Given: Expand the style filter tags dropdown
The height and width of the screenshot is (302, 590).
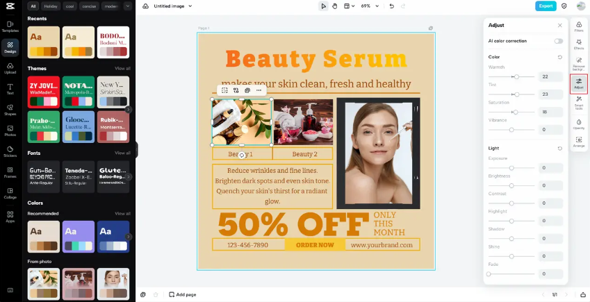Looking at the screenshot, I should tap(128, 6).
